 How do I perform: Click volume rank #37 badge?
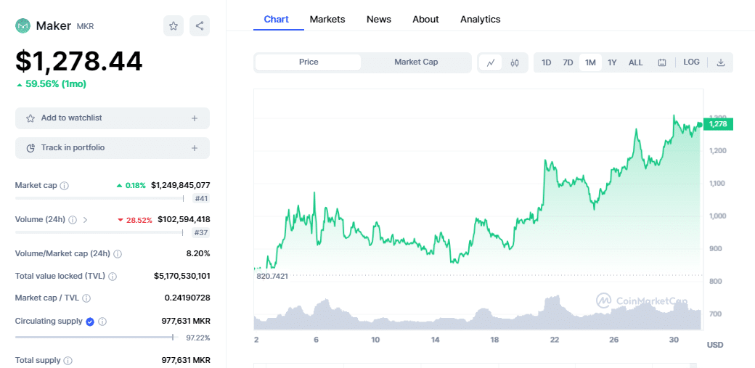(x=201, y=233)
